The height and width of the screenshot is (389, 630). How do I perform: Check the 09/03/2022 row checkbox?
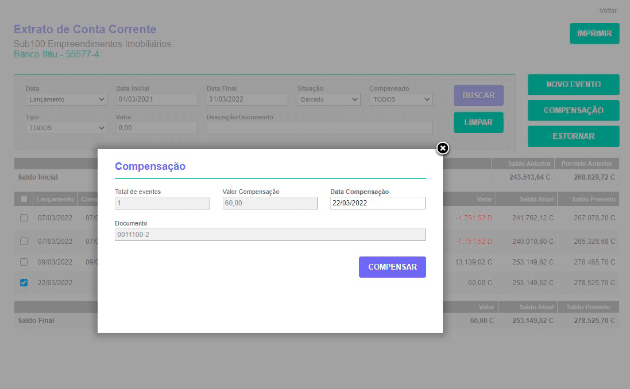[24, 262]
